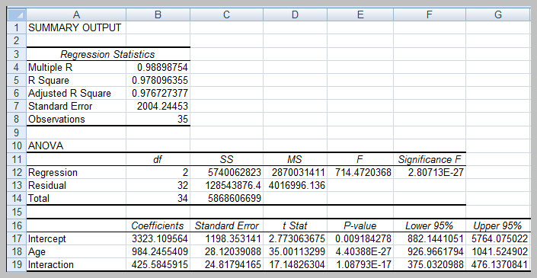Select Total SS value 5868606699
Viewport: 537px width, 278px height.
coord(226,198)
